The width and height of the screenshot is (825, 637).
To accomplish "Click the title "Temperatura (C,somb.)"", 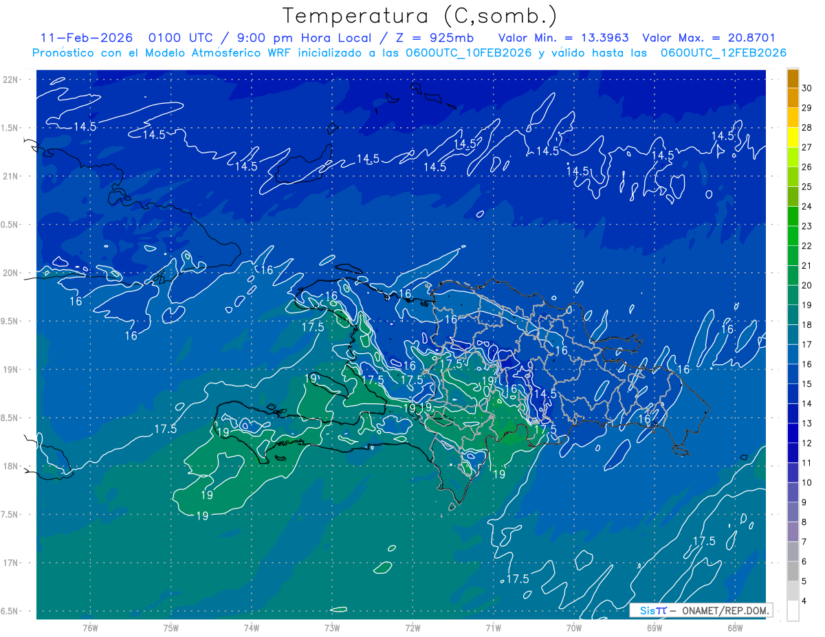I will click(x=420, y=16).
